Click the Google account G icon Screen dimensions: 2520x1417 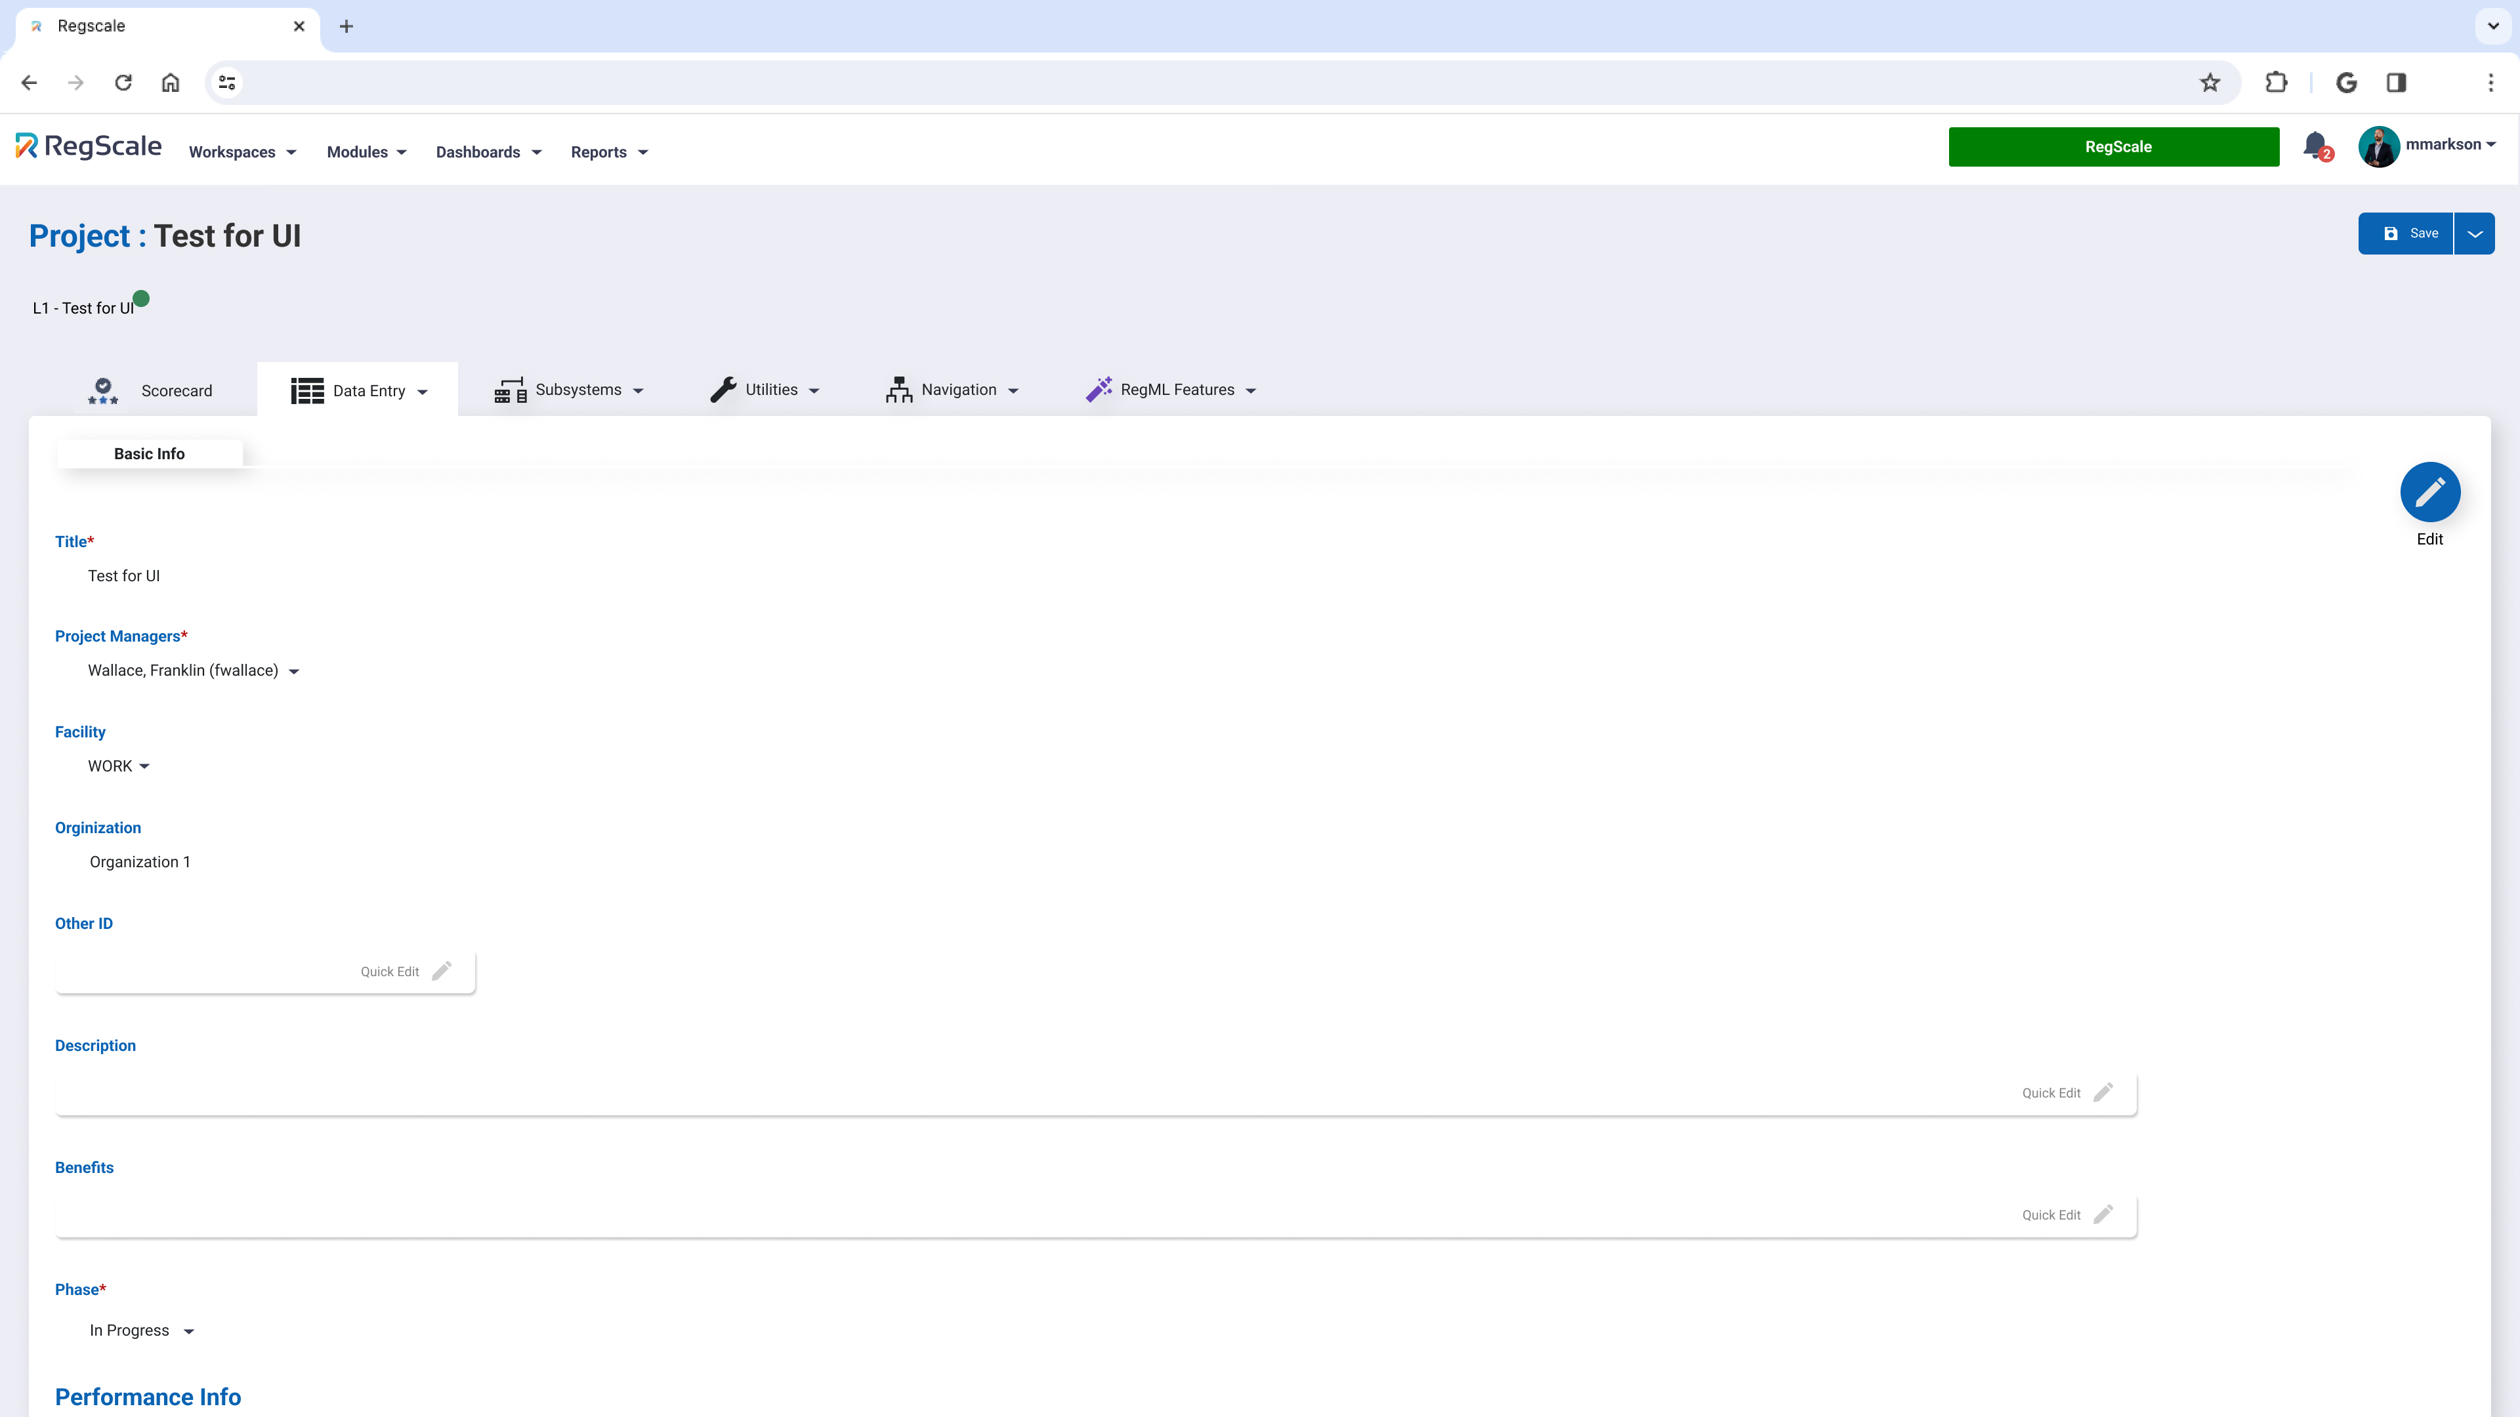(2347, 83)
